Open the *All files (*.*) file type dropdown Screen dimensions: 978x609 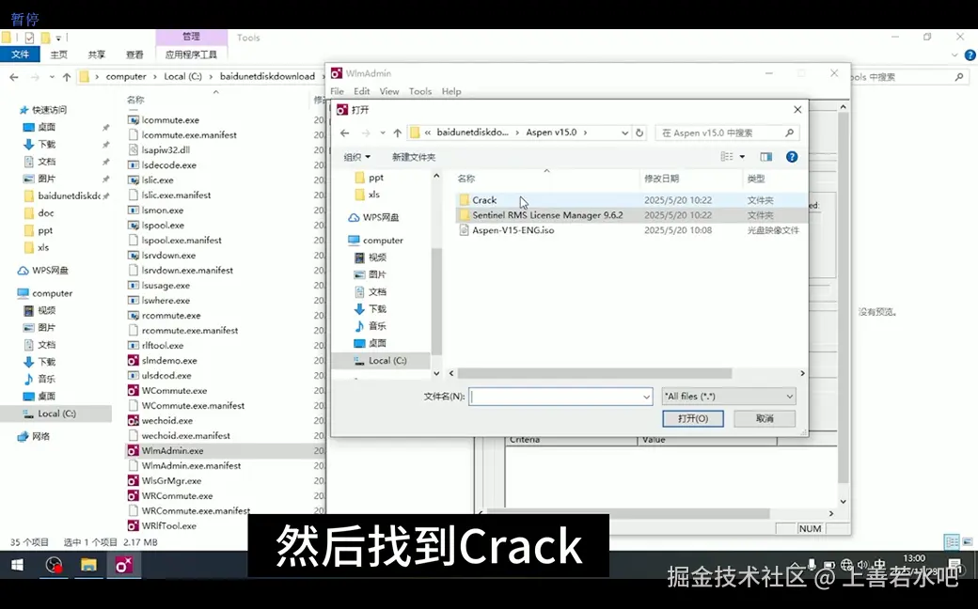tap(729, 395)
